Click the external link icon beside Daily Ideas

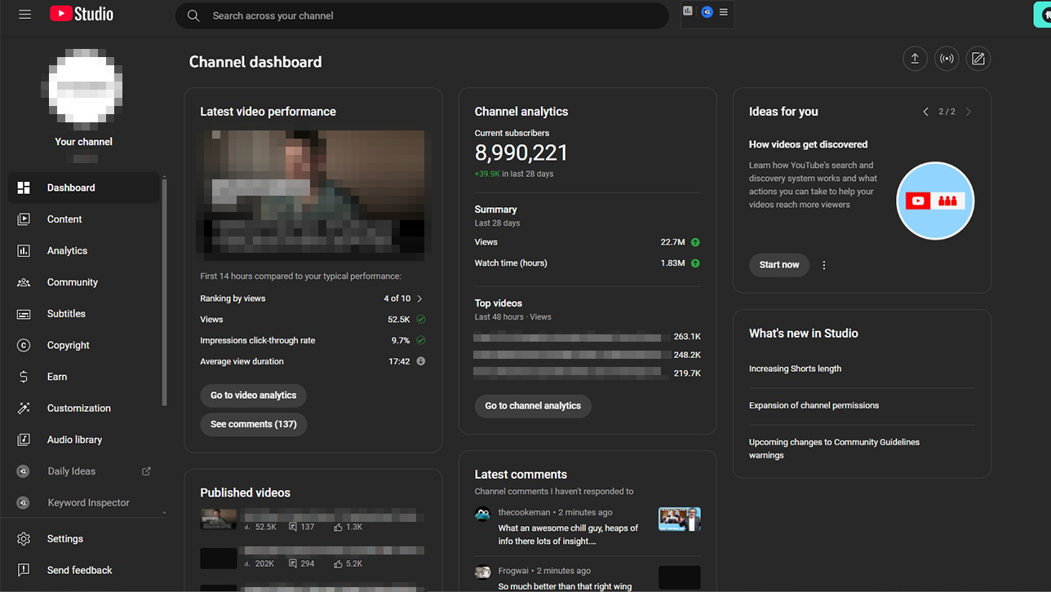click(x=147, y=471)
